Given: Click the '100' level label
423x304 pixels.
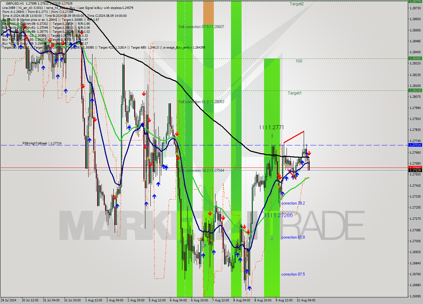Looking at the screenshot, I should click(299, 61).
